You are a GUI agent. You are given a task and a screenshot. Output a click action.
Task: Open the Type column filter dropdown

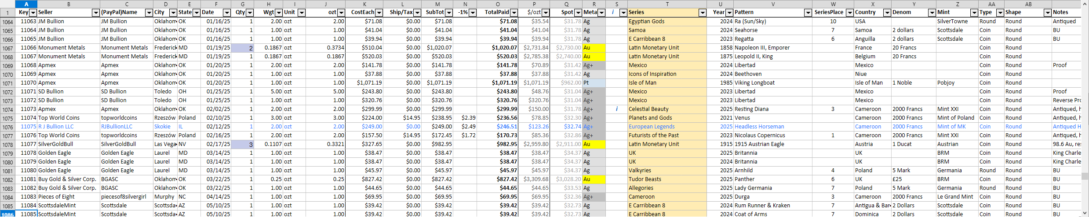point(1000,13)
